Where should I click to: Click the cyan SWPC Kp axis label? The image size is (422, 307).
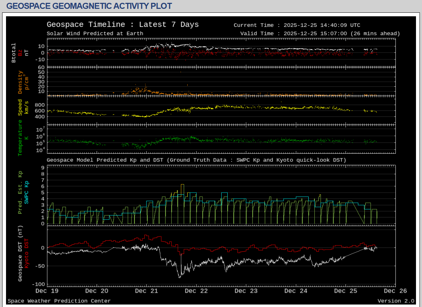pyautogui.click(x=27, y=192)
